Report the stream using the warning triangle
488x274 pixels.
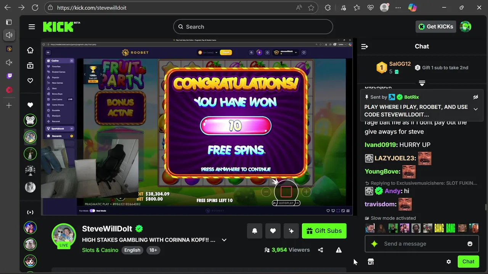click(x=339, y=250)
